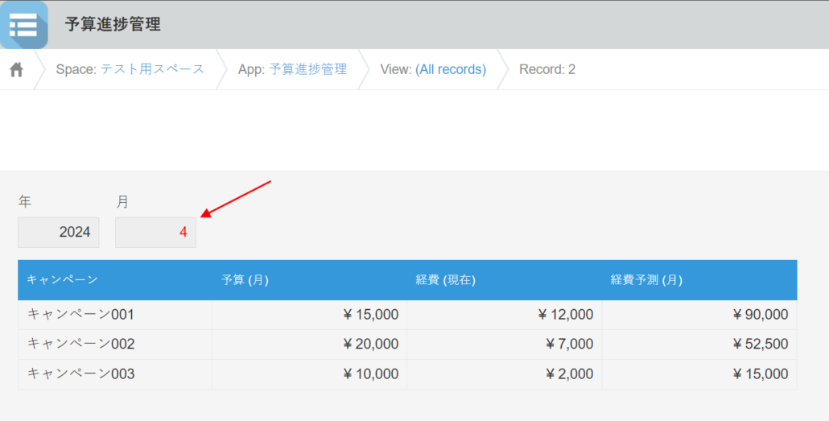Click the app list icon in header

pos(23,25)
